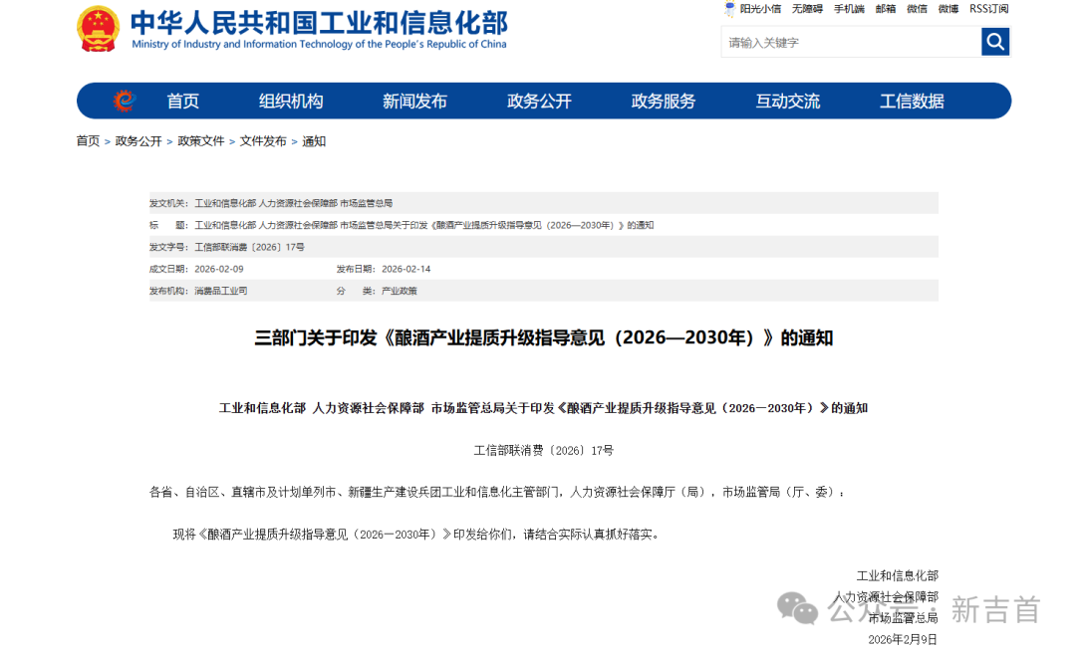Click the 无障碍 accessibility link
Viewport: 1076px width, 653px height.
pos(807,9)
